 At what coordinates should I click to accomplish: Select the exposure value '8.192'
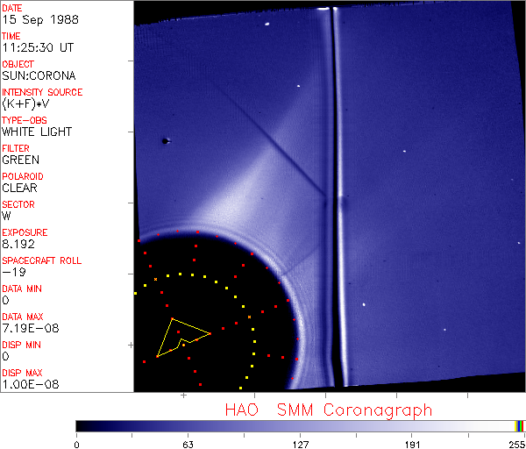tap(18, 244)
